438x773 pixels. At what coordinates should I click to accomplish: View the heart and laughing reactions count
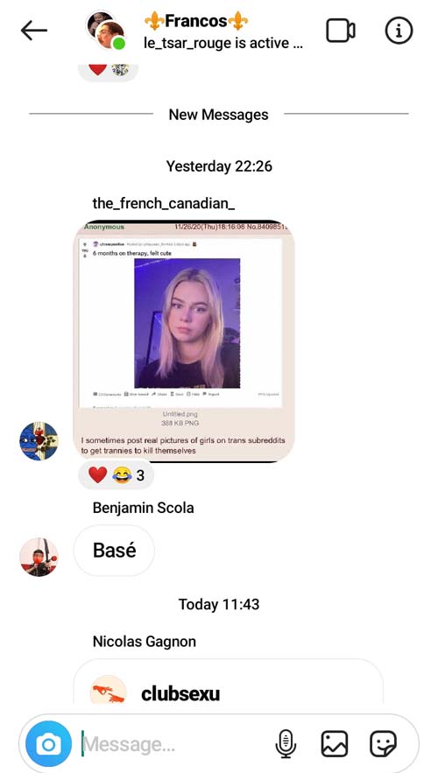[116, 475]
